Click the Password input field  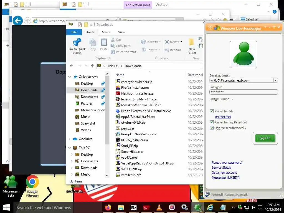pyautogui.click(x=244, y=92)
